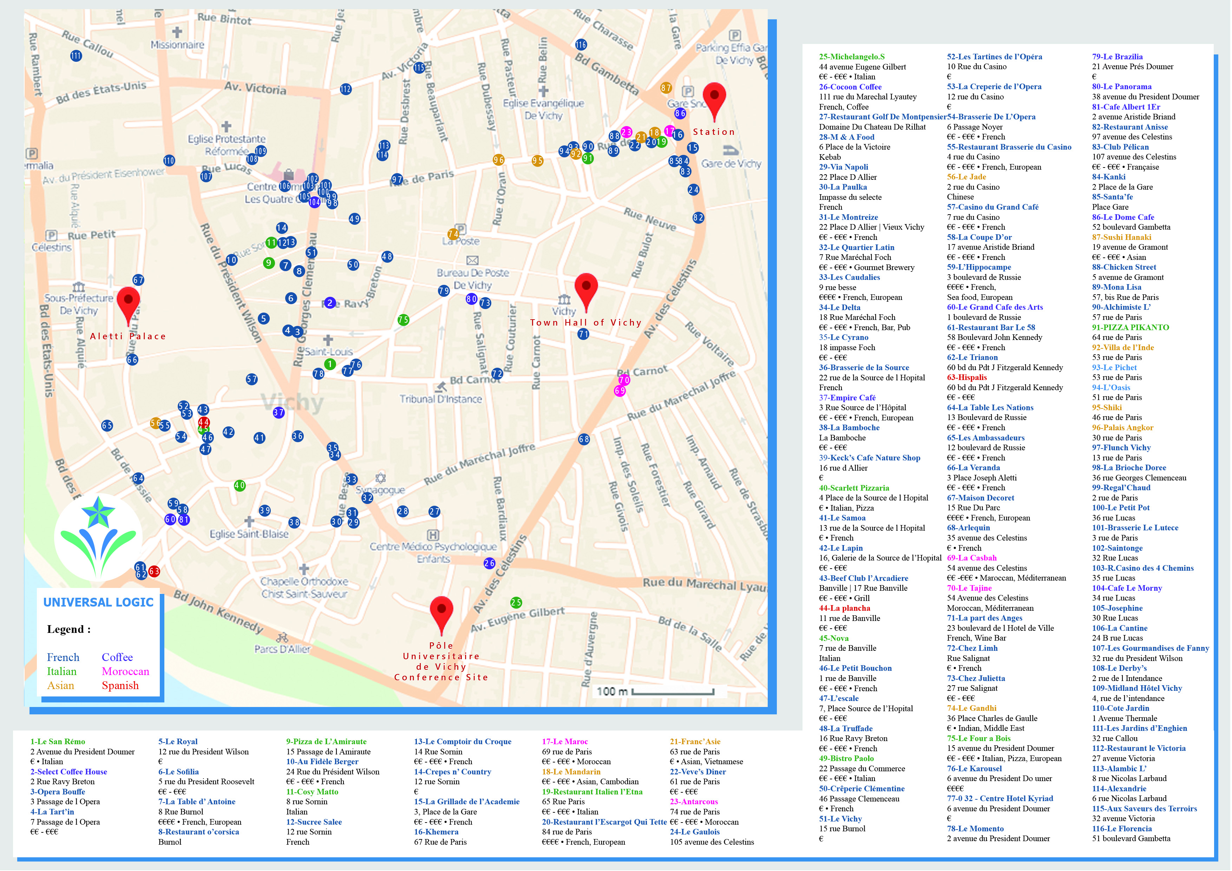Click the Parcs D'Allier bicycle icon
This screenshot has width=1232, height=871.
pyautogui.click(x=282, y=637)
